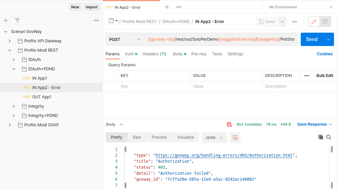This screenshot has height=190, width=337.
Task: Expand the Profilo ModI SOAP folder
Action: [10, 125]
